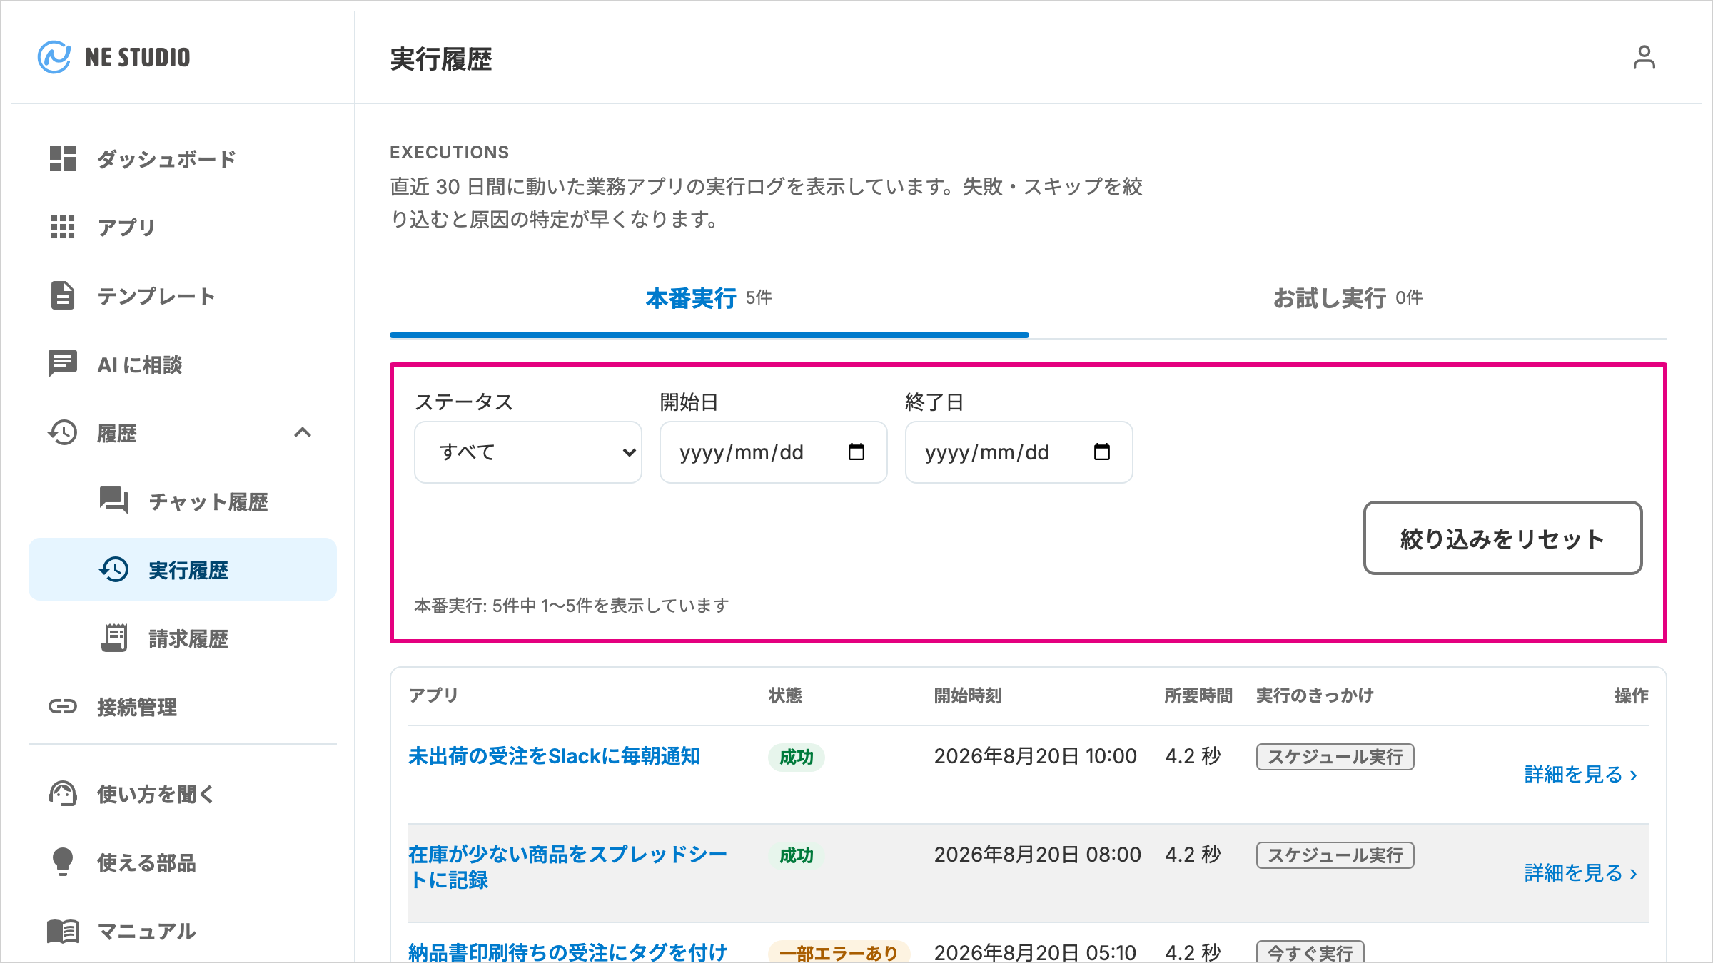Open the 開始日 calendar picker icon

(x=856, y=452)
